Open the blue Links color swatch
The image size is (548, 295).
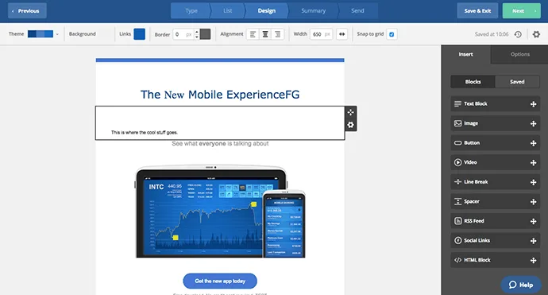click(140, 34)
